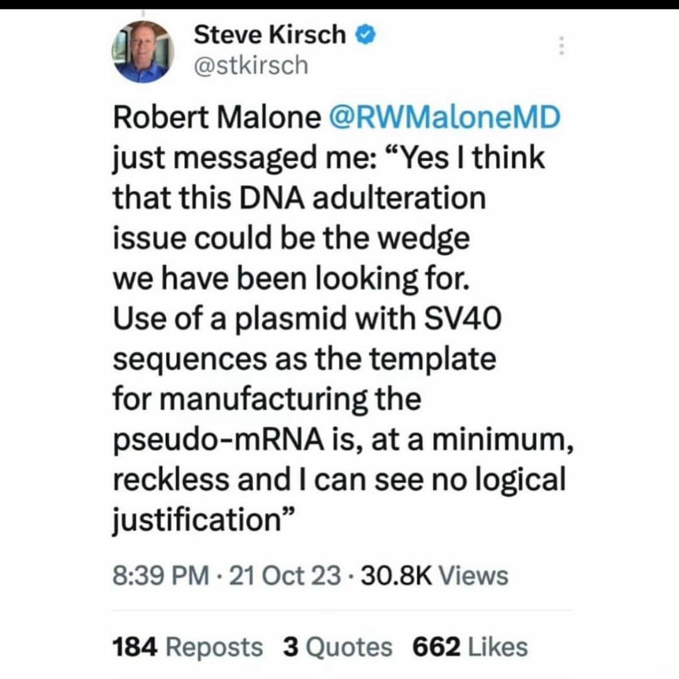Viewport: 679px width, 679px height.
Task: View the 30.8K Views analytics
Action: [434, 575]
